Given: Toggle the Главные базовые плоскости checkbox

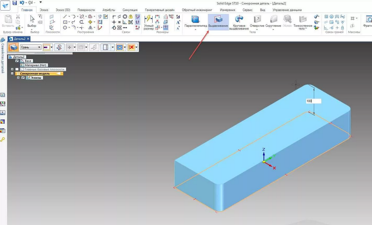Looking at the screenshot, I should click(x=17, y=69).
